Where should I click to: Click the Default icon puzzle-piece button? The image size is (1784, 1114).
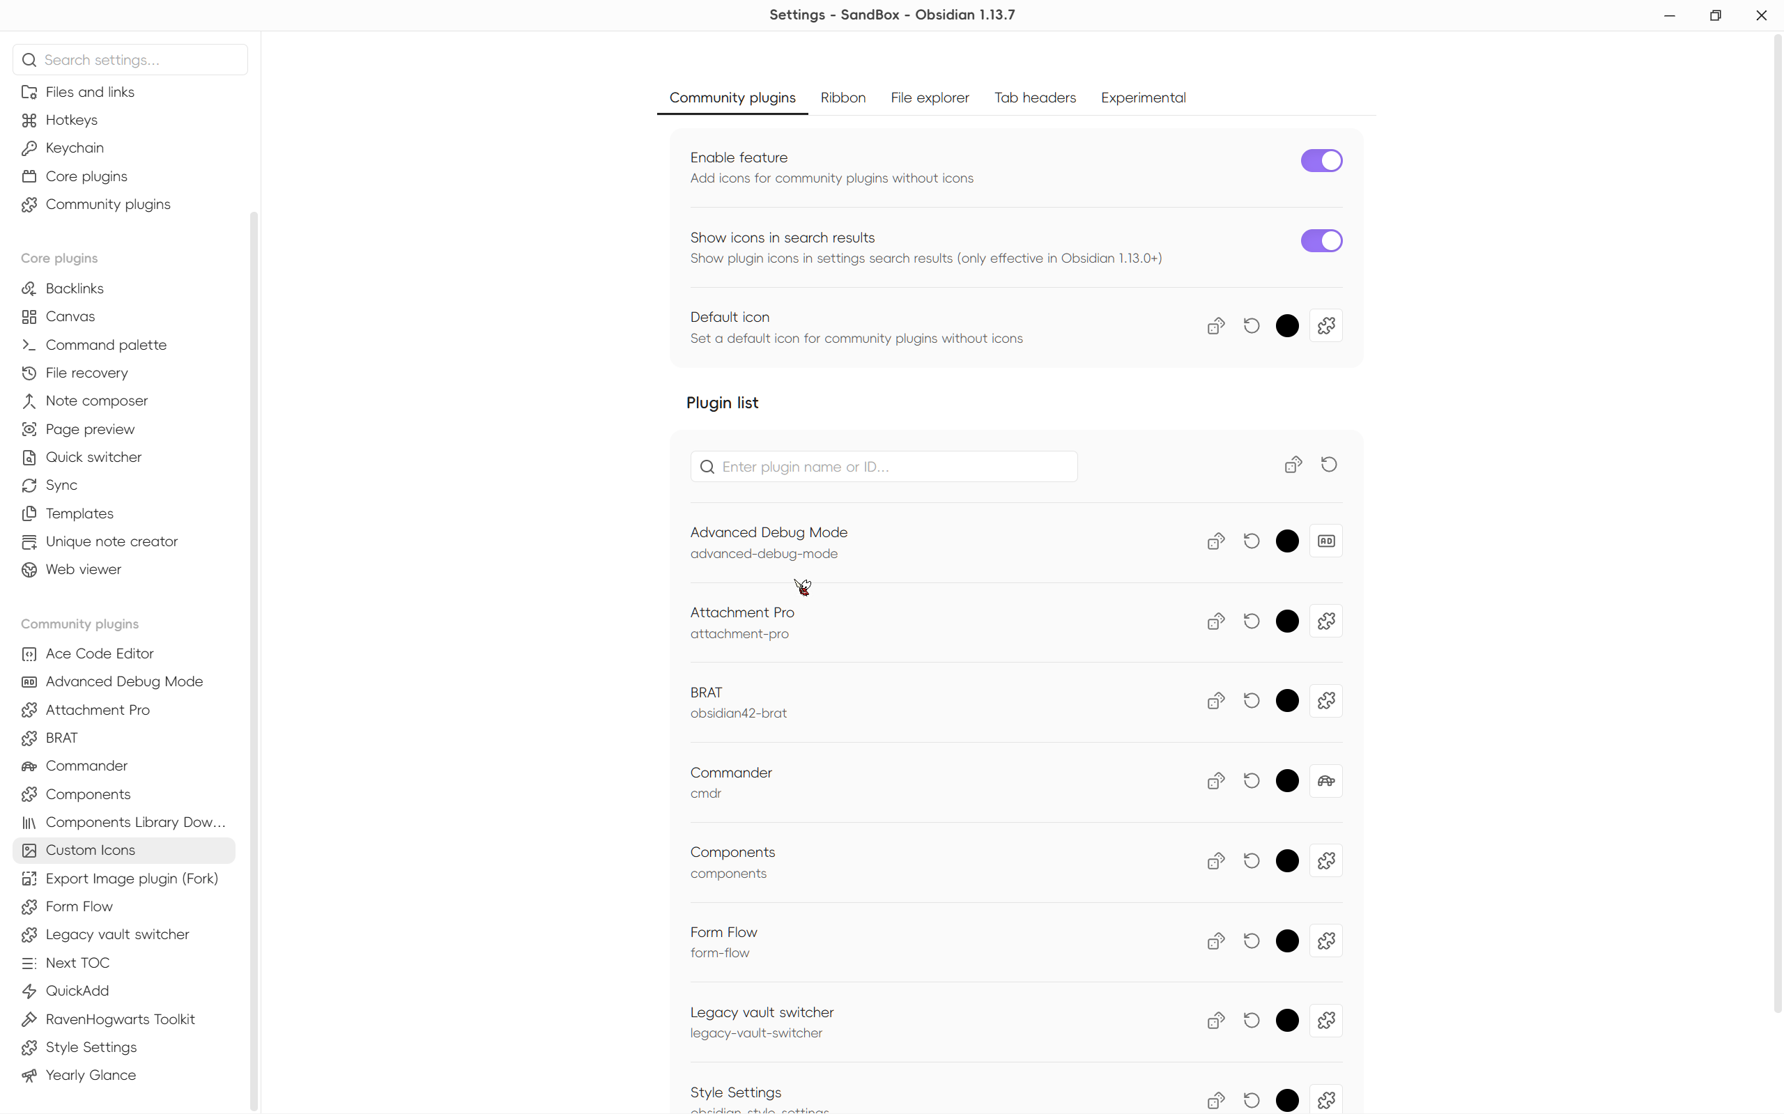[x=1325, y=325]
